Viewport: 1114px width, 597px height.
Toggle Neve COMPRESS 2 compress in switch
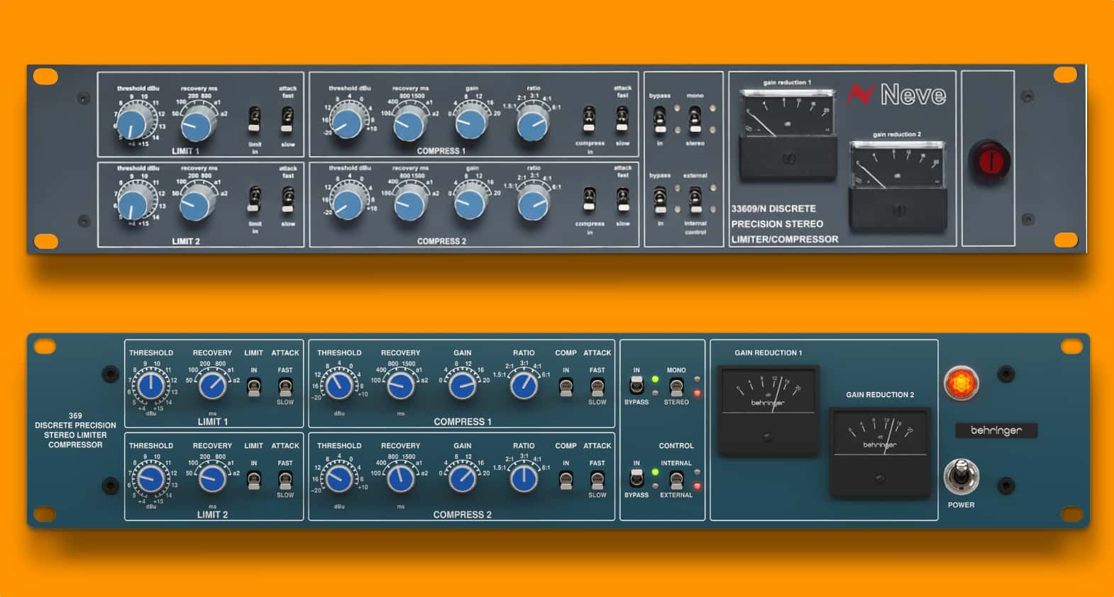[589, 199]
